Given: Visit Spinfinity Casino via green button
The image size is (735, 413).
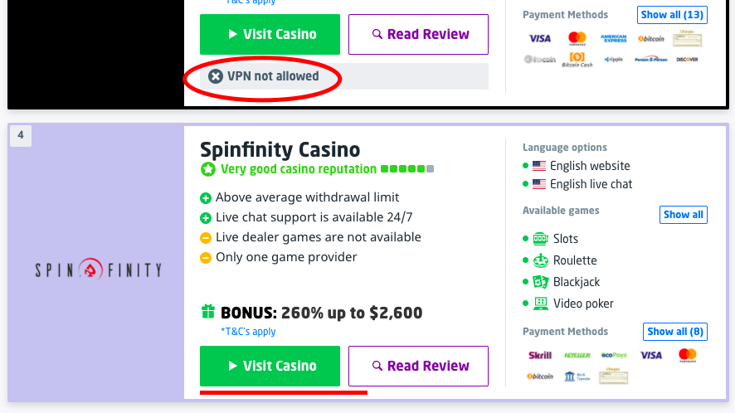Looking at the screenshot, I should coord(270,366).
